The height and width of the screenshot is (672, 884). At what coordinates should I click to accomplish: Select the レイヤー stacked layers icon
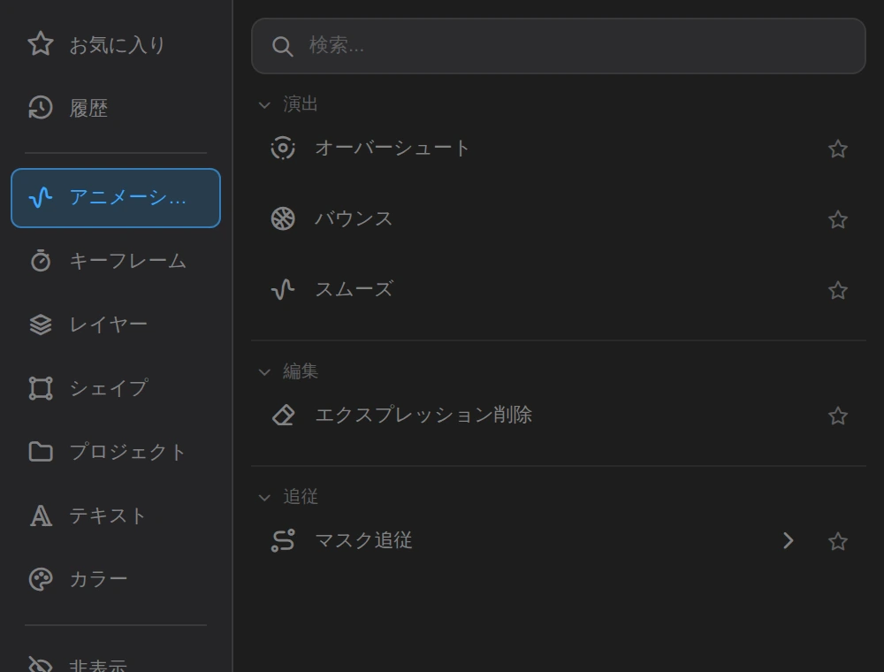pos(41,325)
